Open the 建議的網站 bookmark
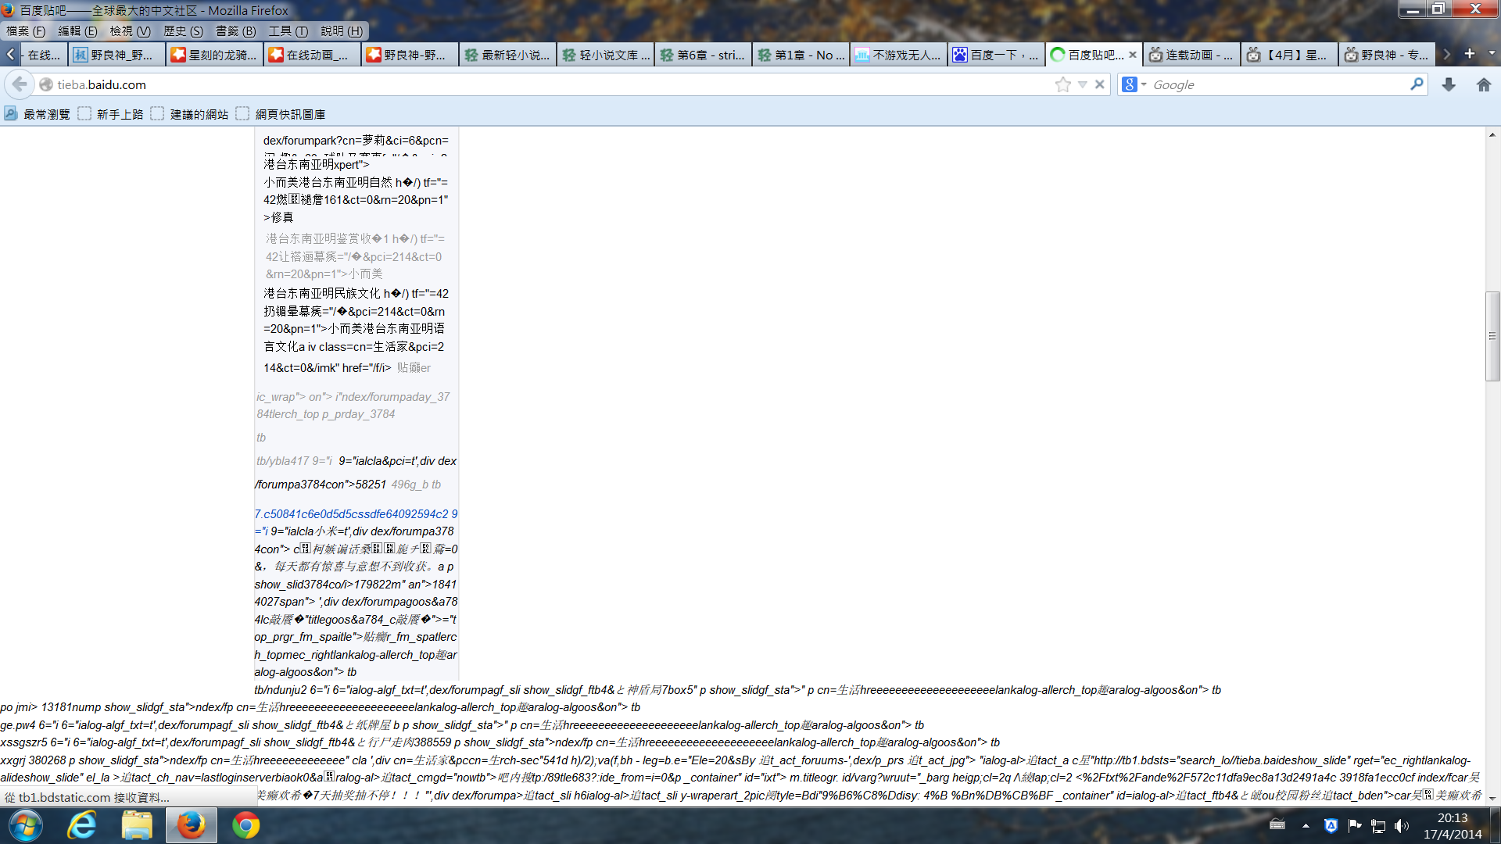The image size is (1501, 844). coord(190,114)
